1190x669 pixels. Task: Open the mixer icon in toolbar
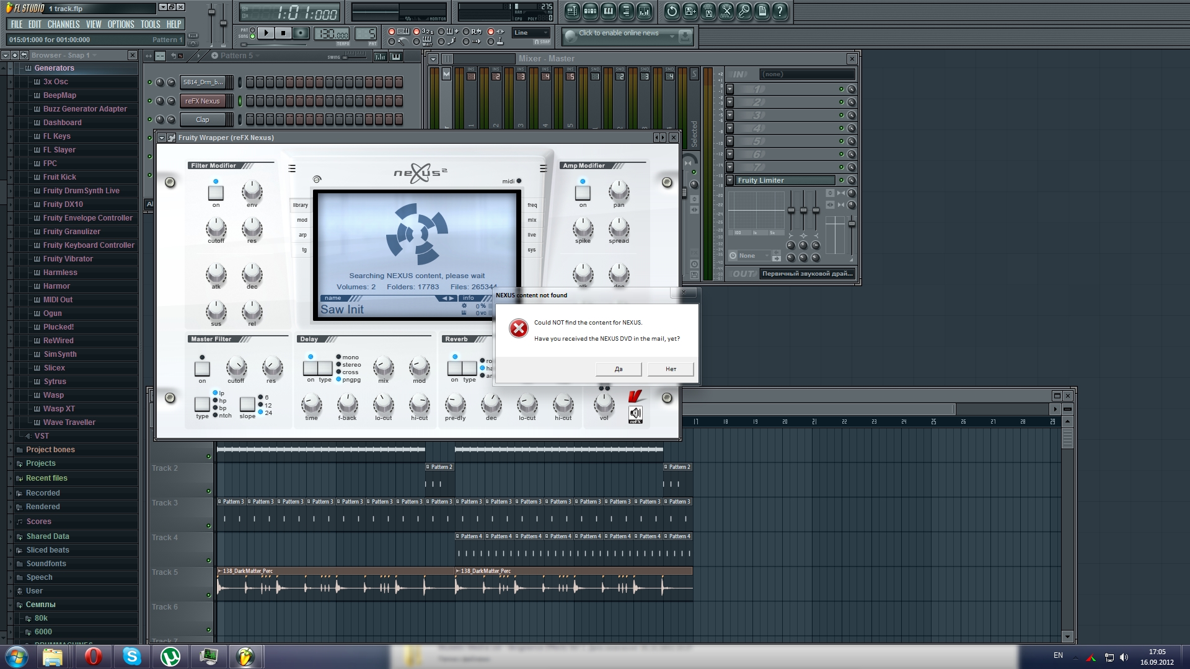point(644,11)
